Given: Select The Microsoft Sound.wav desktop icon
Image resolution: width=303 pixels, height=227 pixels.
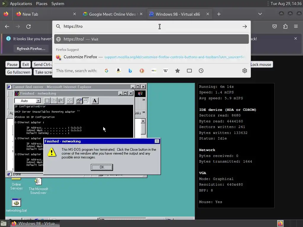Looking at the screenshot, I should (x=38, y=186).
